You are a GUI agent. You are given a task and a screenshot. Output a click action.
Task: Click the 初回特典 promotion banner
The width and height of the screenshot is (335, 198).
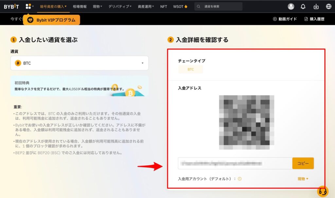79,86
